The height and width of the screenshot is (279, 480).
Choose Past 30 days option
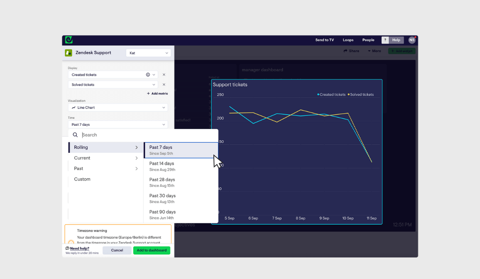click(181, 198)
